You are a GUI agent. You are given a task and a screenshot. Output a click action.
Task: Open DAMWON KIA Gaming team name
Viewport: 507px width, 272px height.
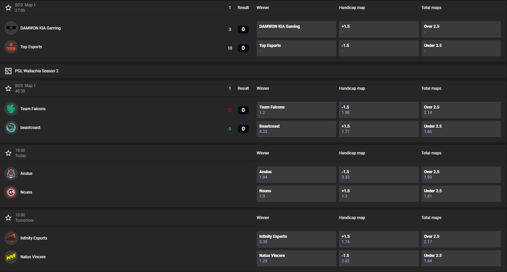tap(41, 28)
